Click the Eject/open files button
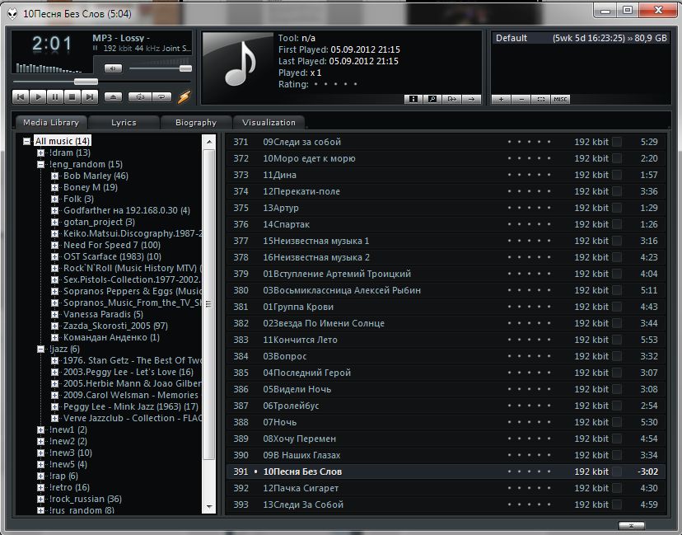The image size is (682, 535). point(113,96)
